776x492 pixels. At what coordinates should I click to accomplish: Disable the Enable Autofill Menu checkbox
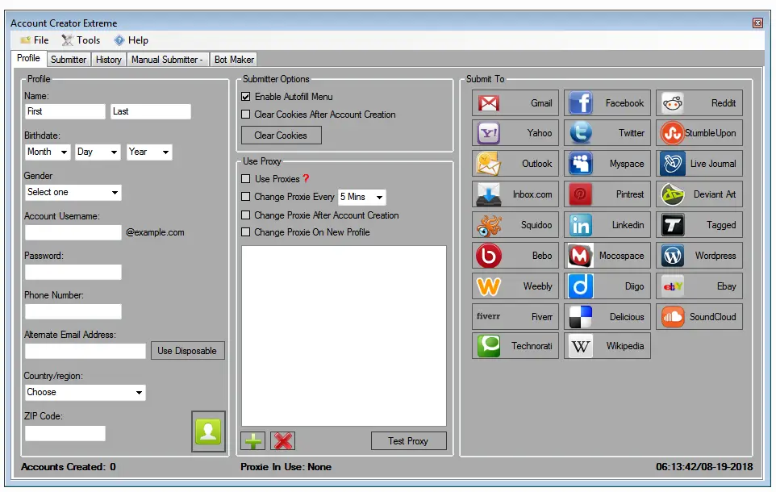(x=245, y=98)
